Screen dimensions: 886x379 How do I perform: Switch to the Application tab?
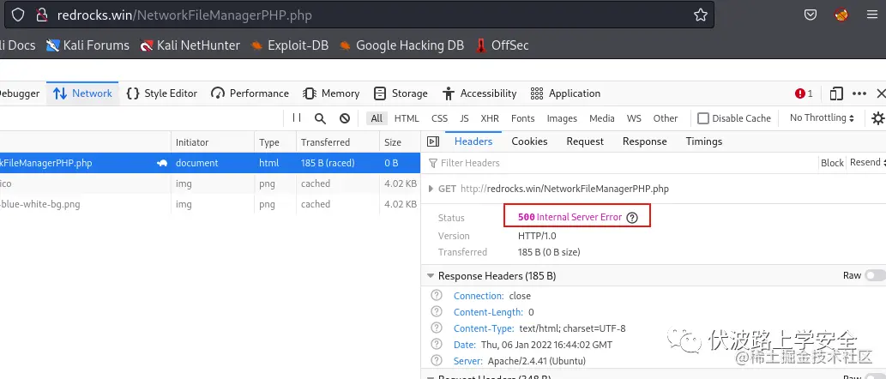click(x=565, y=93)
